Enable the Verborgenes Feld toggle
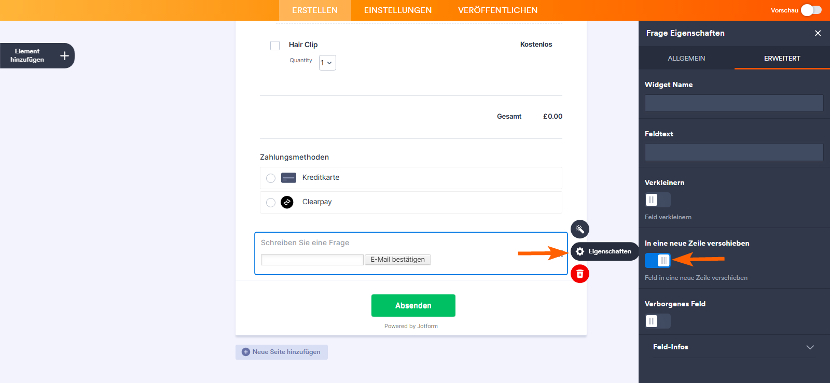Screen dimensions: 830x383 [x=657, y=321]
